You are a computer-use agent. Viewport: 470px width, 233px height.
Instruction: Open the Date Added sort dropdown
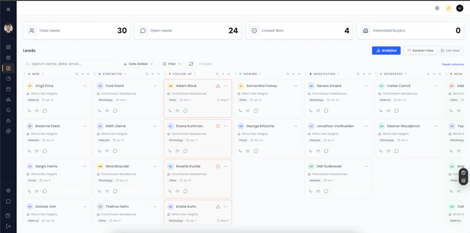138,64
